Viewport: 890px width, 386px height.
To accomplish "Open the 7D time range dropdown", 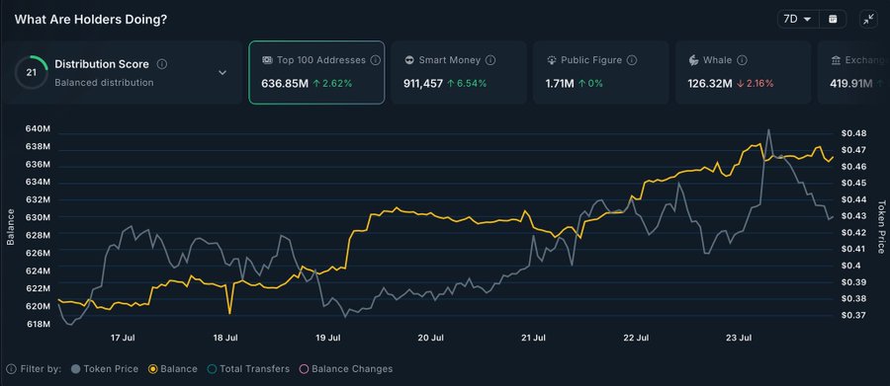I will [x=797, y=19].
